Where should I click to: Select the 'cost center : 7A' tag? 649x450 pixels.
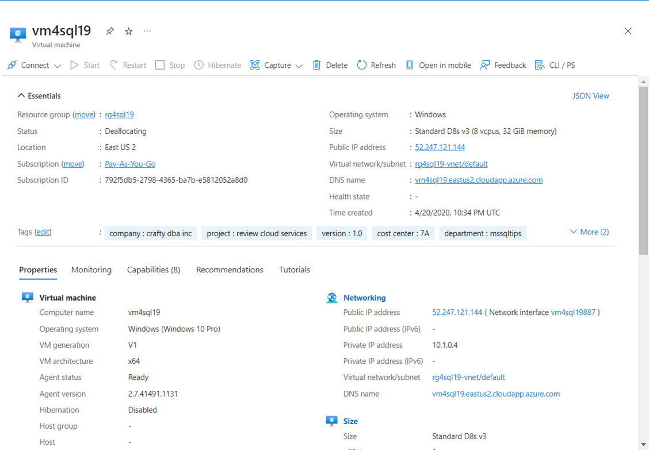(x=403, y=233)
